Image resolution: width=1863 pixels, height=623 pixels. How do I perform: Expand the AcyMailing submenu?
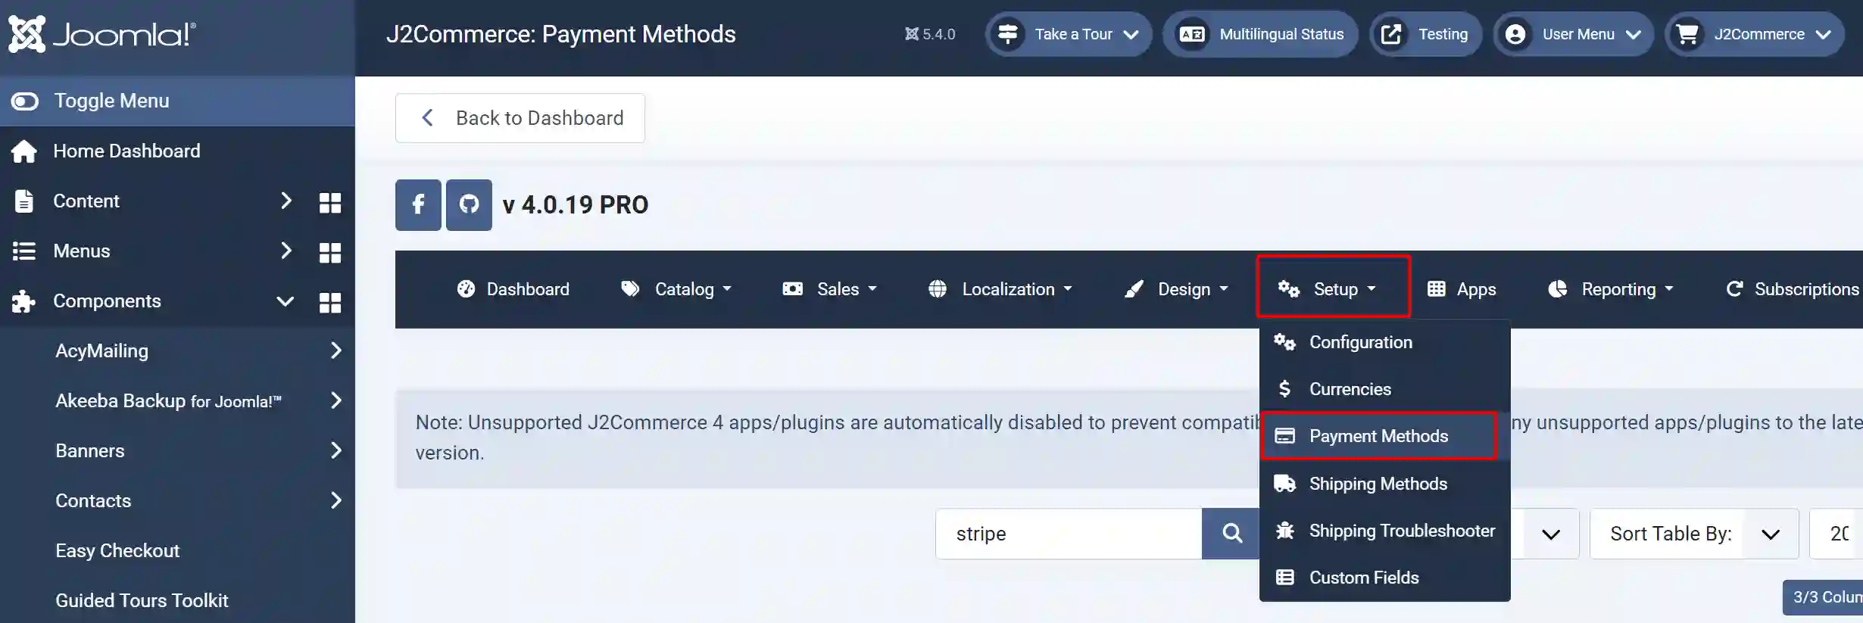tap(336, 350)
